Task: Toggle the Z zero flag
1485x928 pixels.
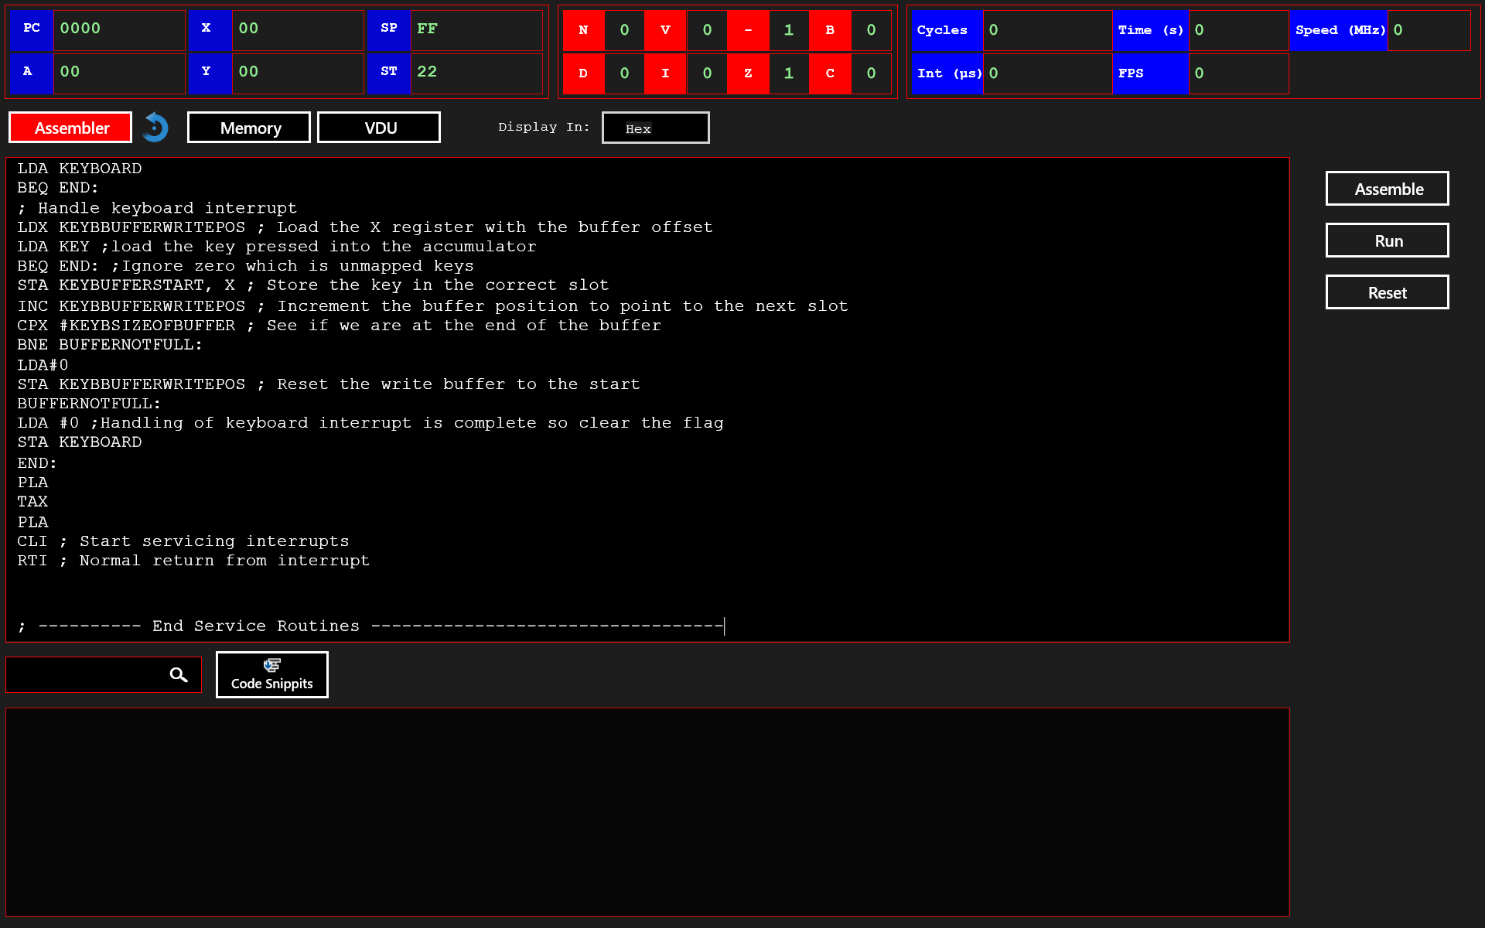Action: 748,73
